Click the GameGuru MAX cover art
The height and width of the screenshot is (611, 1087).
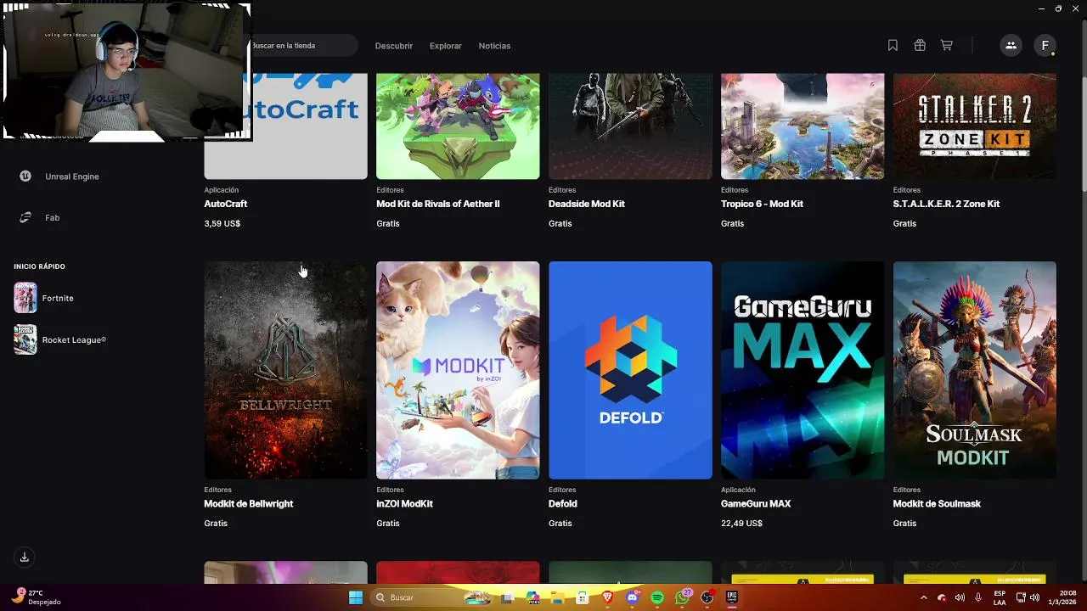coord(803,370)
